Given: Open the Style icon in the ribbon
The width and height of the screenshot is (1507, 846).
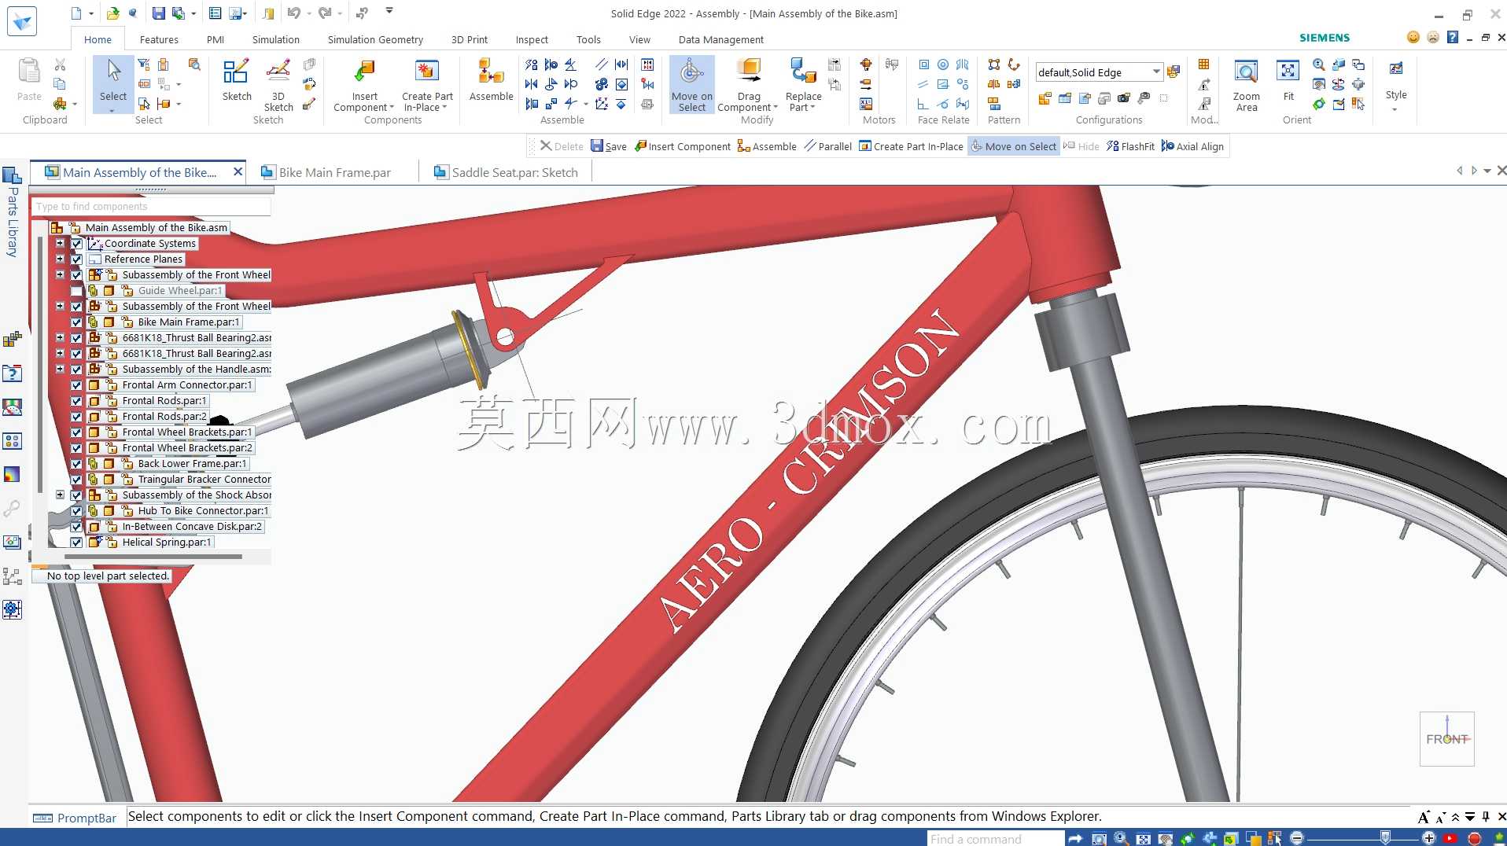Looking at the screenshot, I should click(x=1396, y=69).
